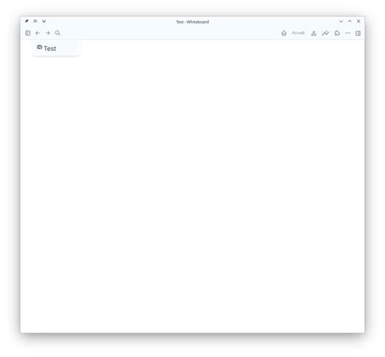Maximize window with the up chevron
Viewport: 385px width, 357px height.
point(349,21)
